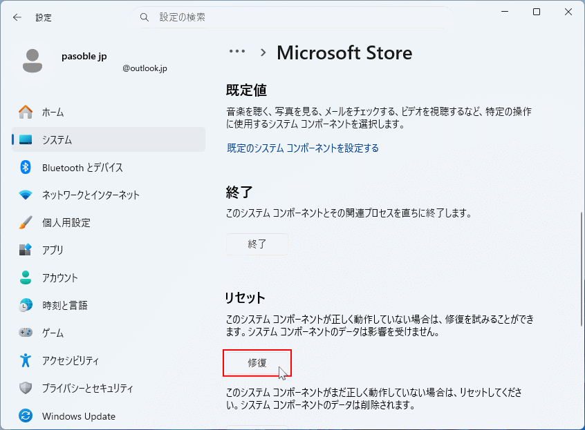Image resolution: width=585 pixels, height=430 pixels.
Task: Click the システム monitor icon
Action: click(26, 139)
